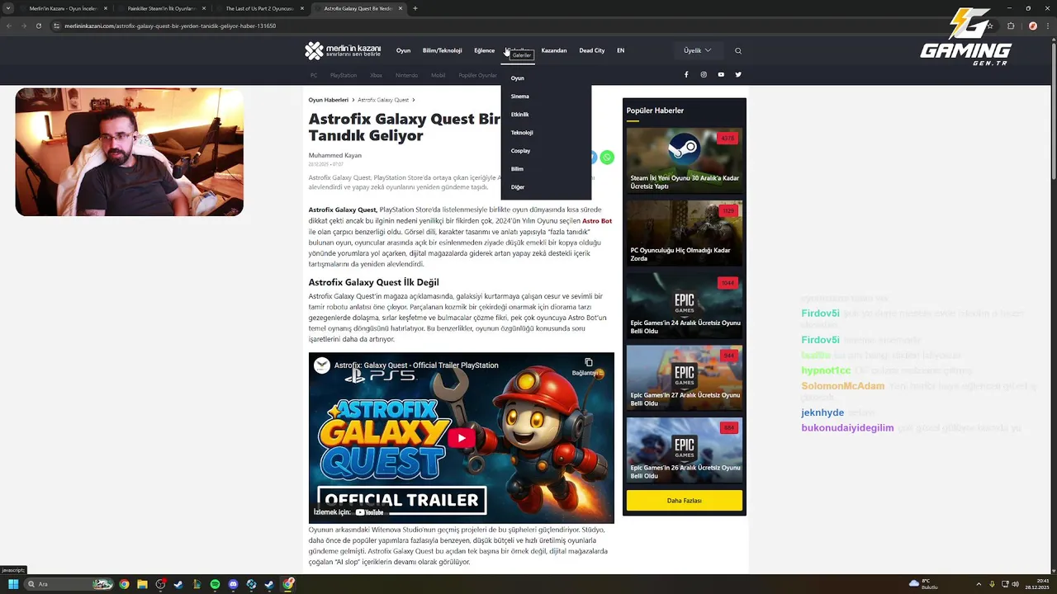Open the Nintendo sub-navigation link
The height and width of the screenshot is (594, 1057).
[x=406, y=75]
